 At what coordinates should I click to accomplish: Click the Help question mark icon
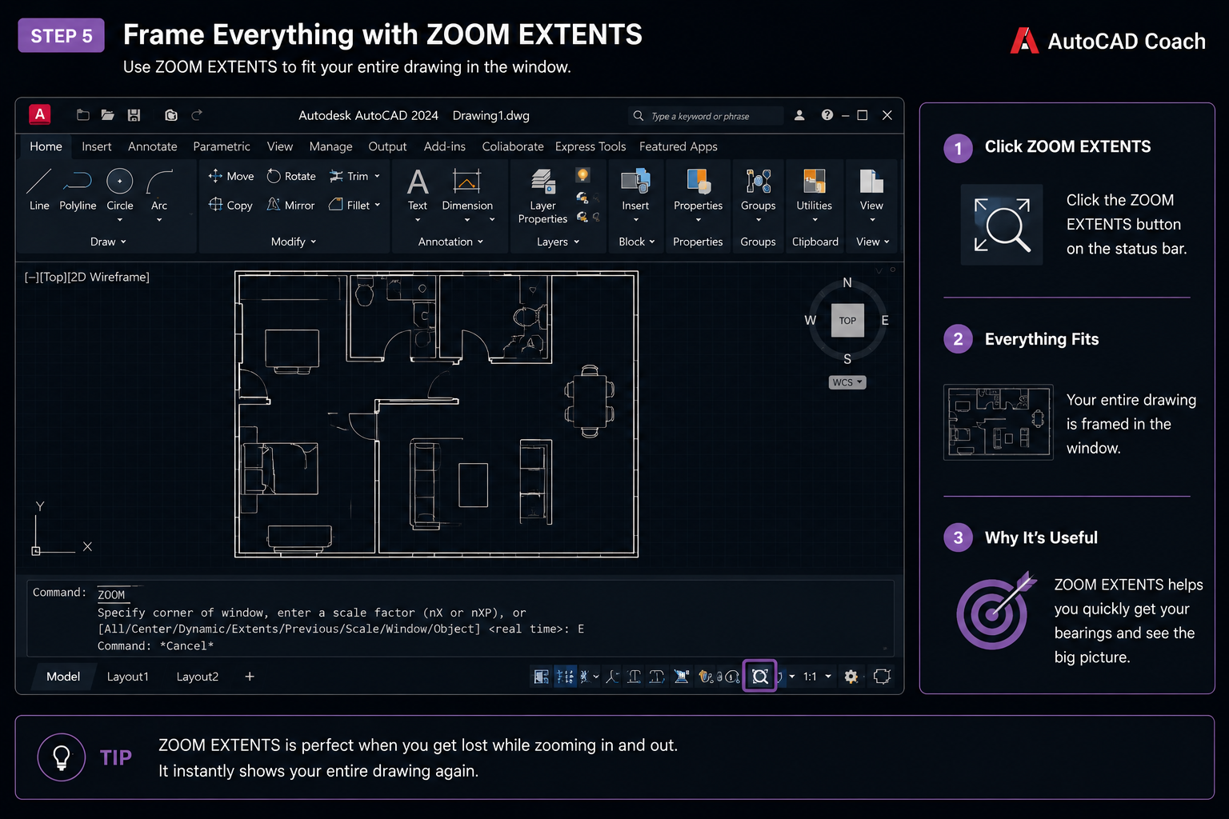tap(827, 115)
